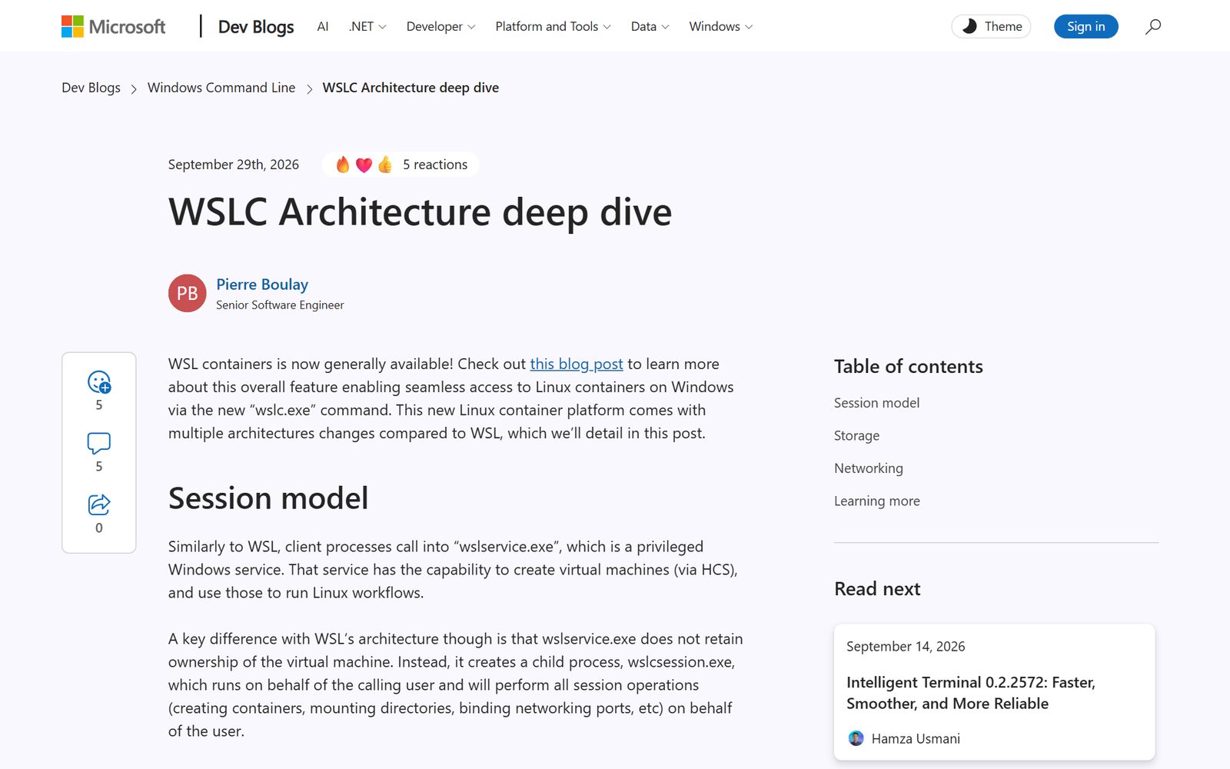
Task: Click the share arrow icon
Action: (99, 504)
